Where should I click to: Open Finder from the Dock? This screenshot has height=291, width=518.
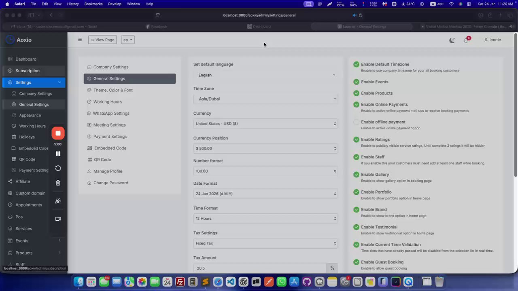(x=79, y=282)
